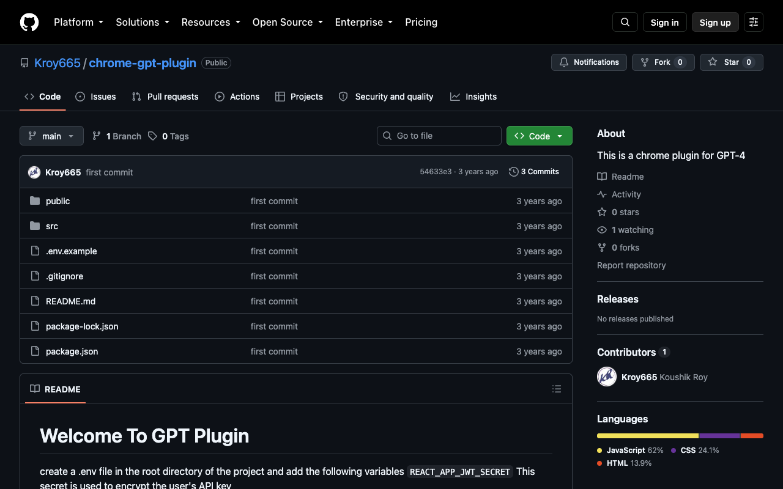Expand the Resources menu
The image size is (783, 489).
coord(212,22)
